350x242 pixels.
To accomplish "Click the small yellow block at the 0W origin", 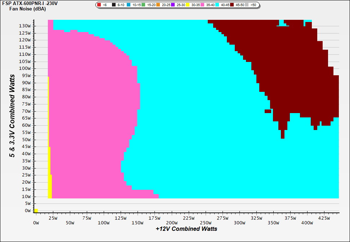I will [x=36, y=210].
